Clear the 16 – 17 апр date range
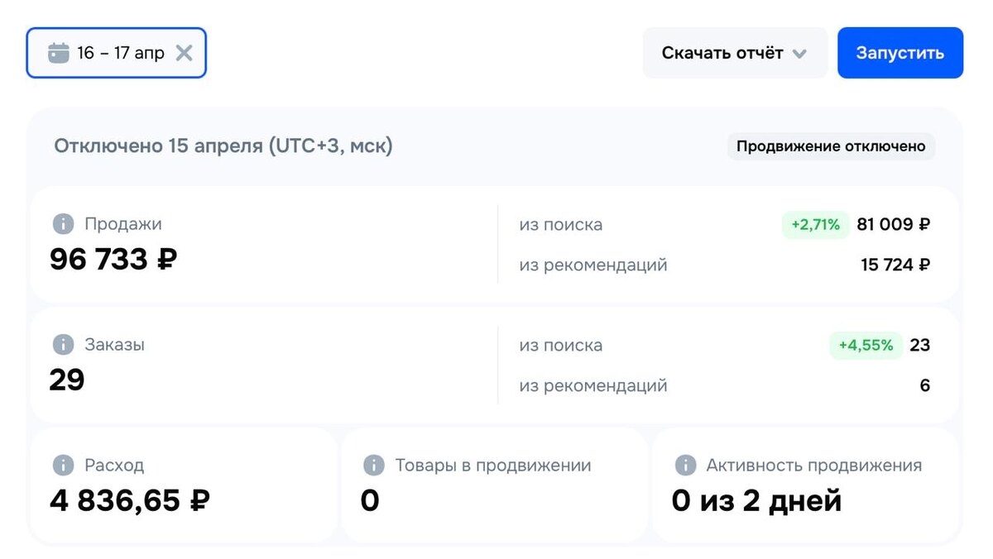Viewport: 993px width, 559px height. 185,53
